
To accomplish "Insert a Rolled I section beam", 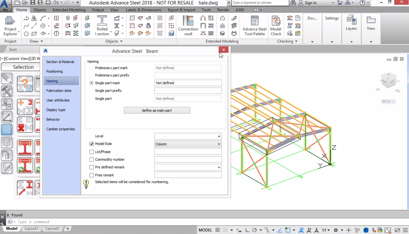I will coord(102,26).
